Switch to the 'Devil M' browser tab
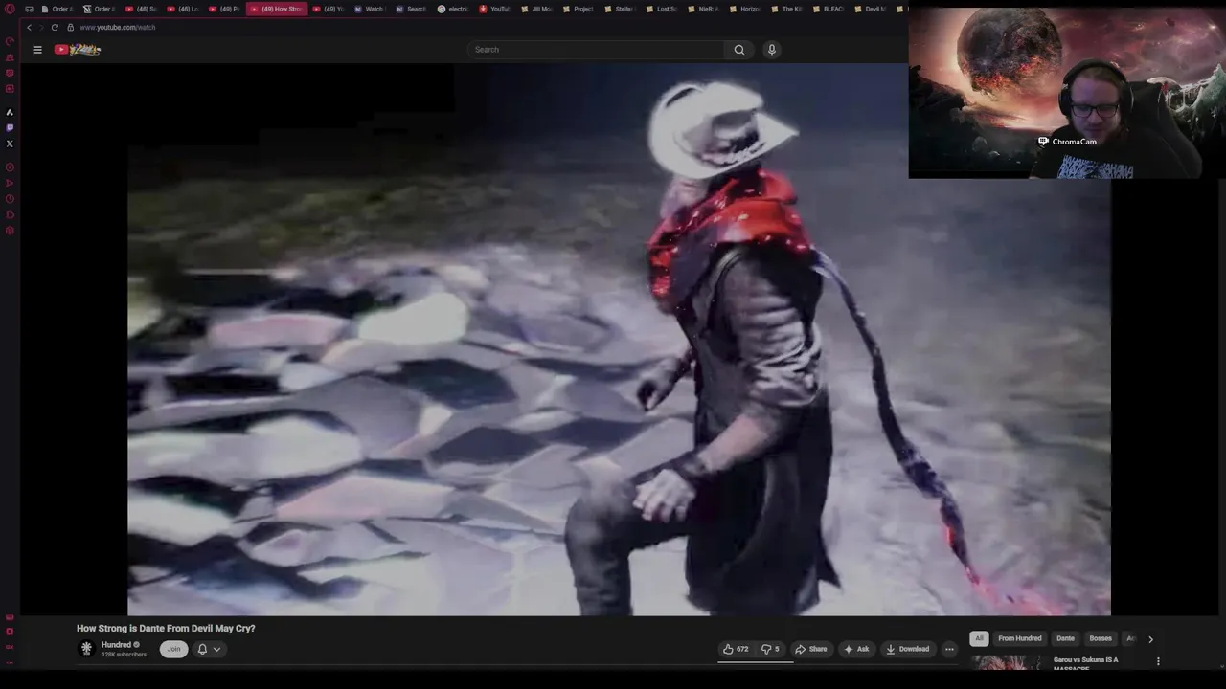1226x689 pixels. tap(870, 9)
